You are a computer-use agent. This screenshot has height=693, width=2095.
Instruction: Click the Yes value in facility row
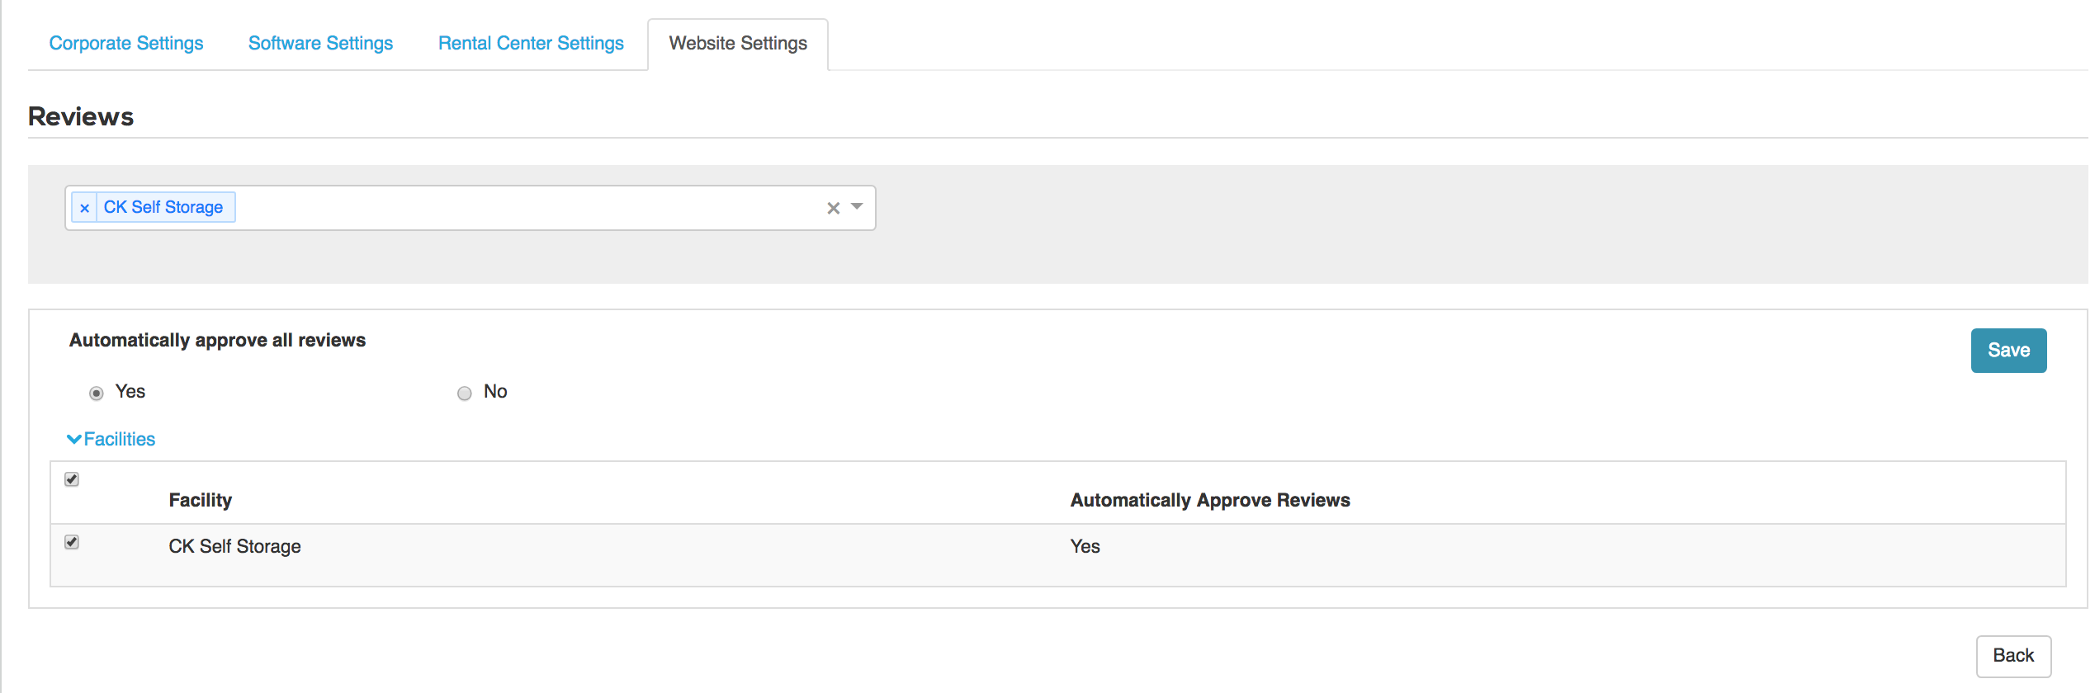[1085, 546]
